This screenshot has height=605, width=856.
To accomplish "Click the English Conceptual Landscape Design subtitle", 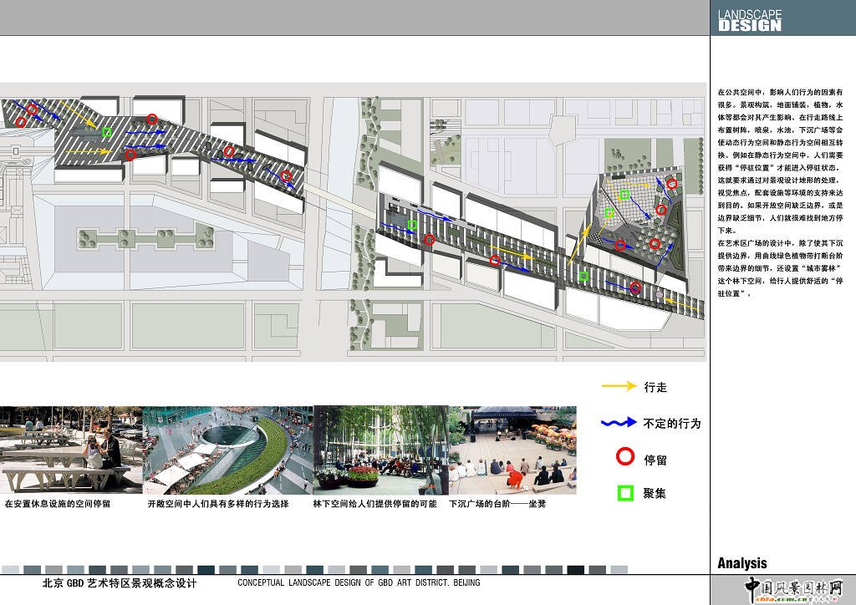I will tap(359, 583).
